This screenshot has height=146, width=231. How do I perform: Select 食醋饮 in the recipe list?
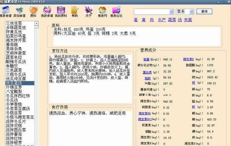tap(20, 66)
